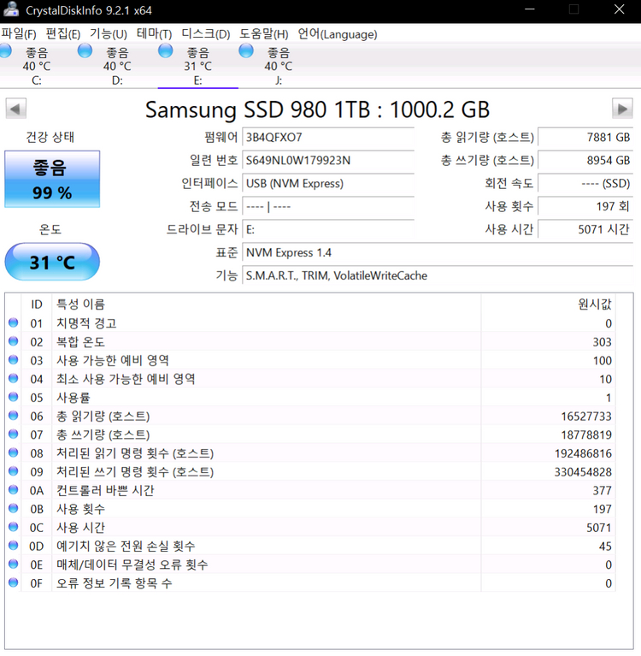Viewport: 641px width, 656px height.
Task: Click the blue status dot for ID 07
Action: [x=14, y=434]
